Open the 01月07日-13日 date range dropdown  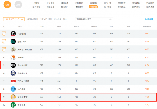(x=14, y=19)
